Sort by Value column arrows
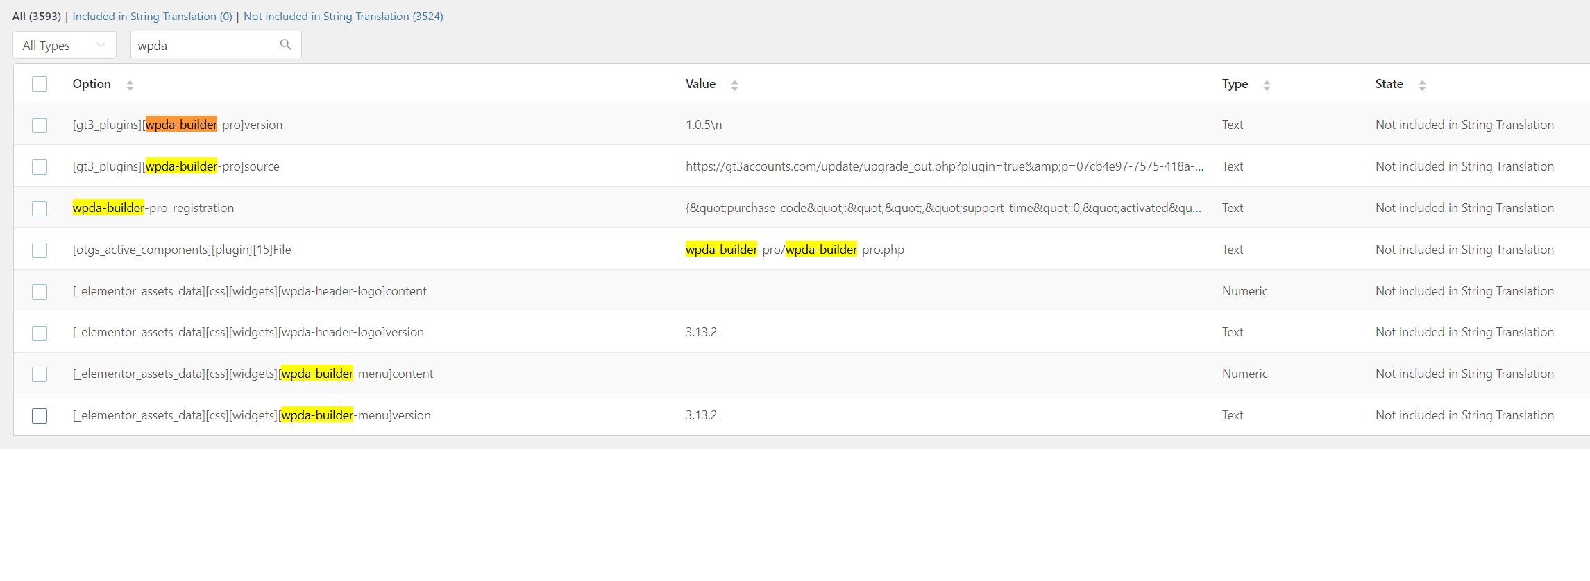This screenshot has height=581, width=1590. click(x=734, y=85)
